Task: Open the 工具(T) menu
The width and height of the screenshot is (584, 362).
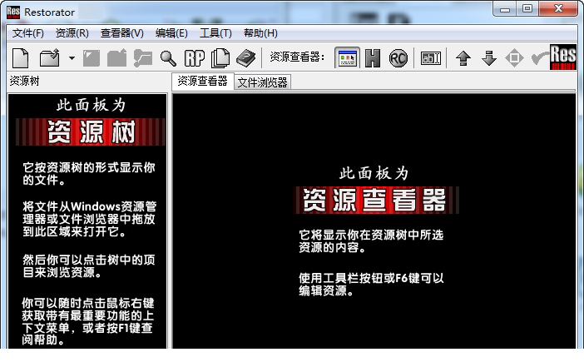Action: pyautogui.click(x=215, y=33)
